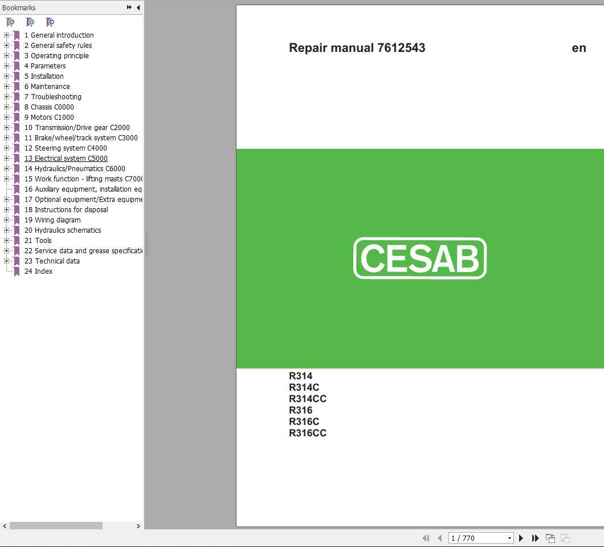Open the 16 Auxiliary equipment bookmark
This screenshot has height=547, width=604.
(x=83, y=189)
